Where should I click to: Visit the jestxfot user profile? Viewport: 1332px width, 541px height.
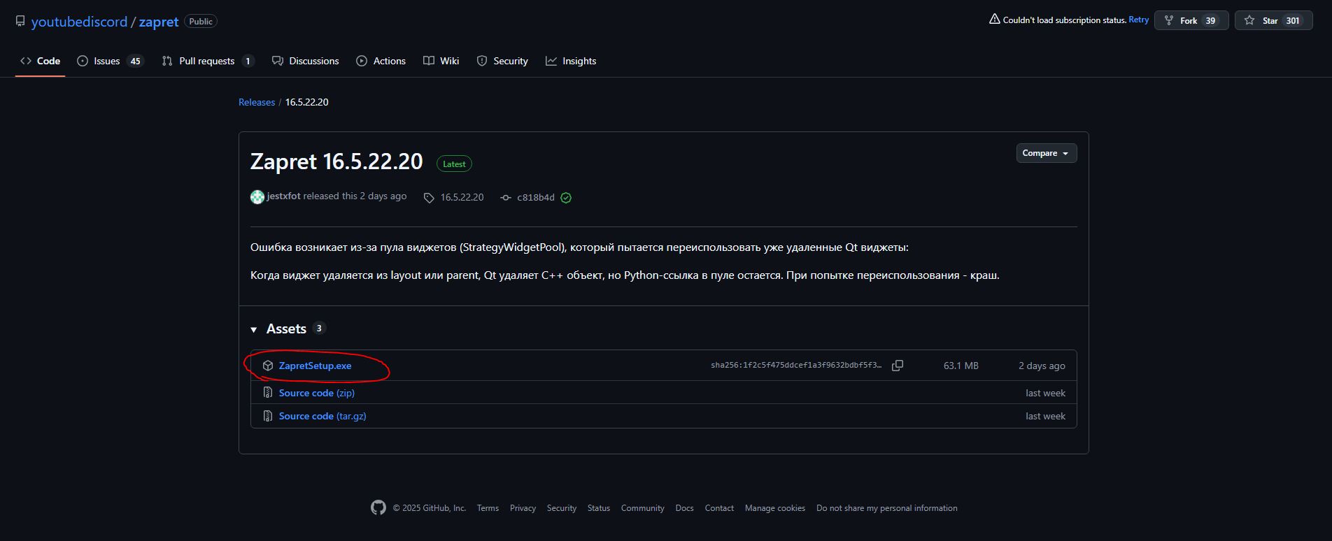click(283, 196)
